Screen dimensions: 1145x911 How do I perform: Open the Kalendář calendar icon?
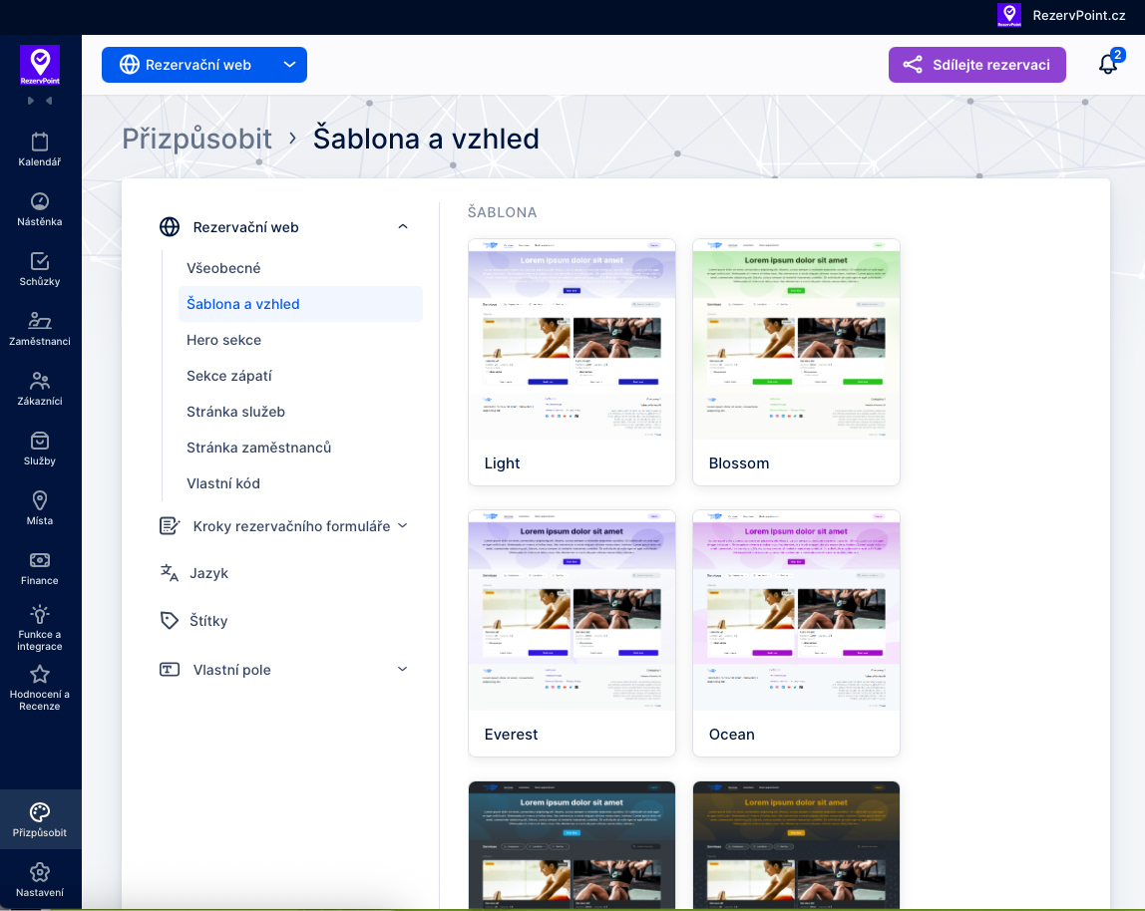(x=40, y=142)
